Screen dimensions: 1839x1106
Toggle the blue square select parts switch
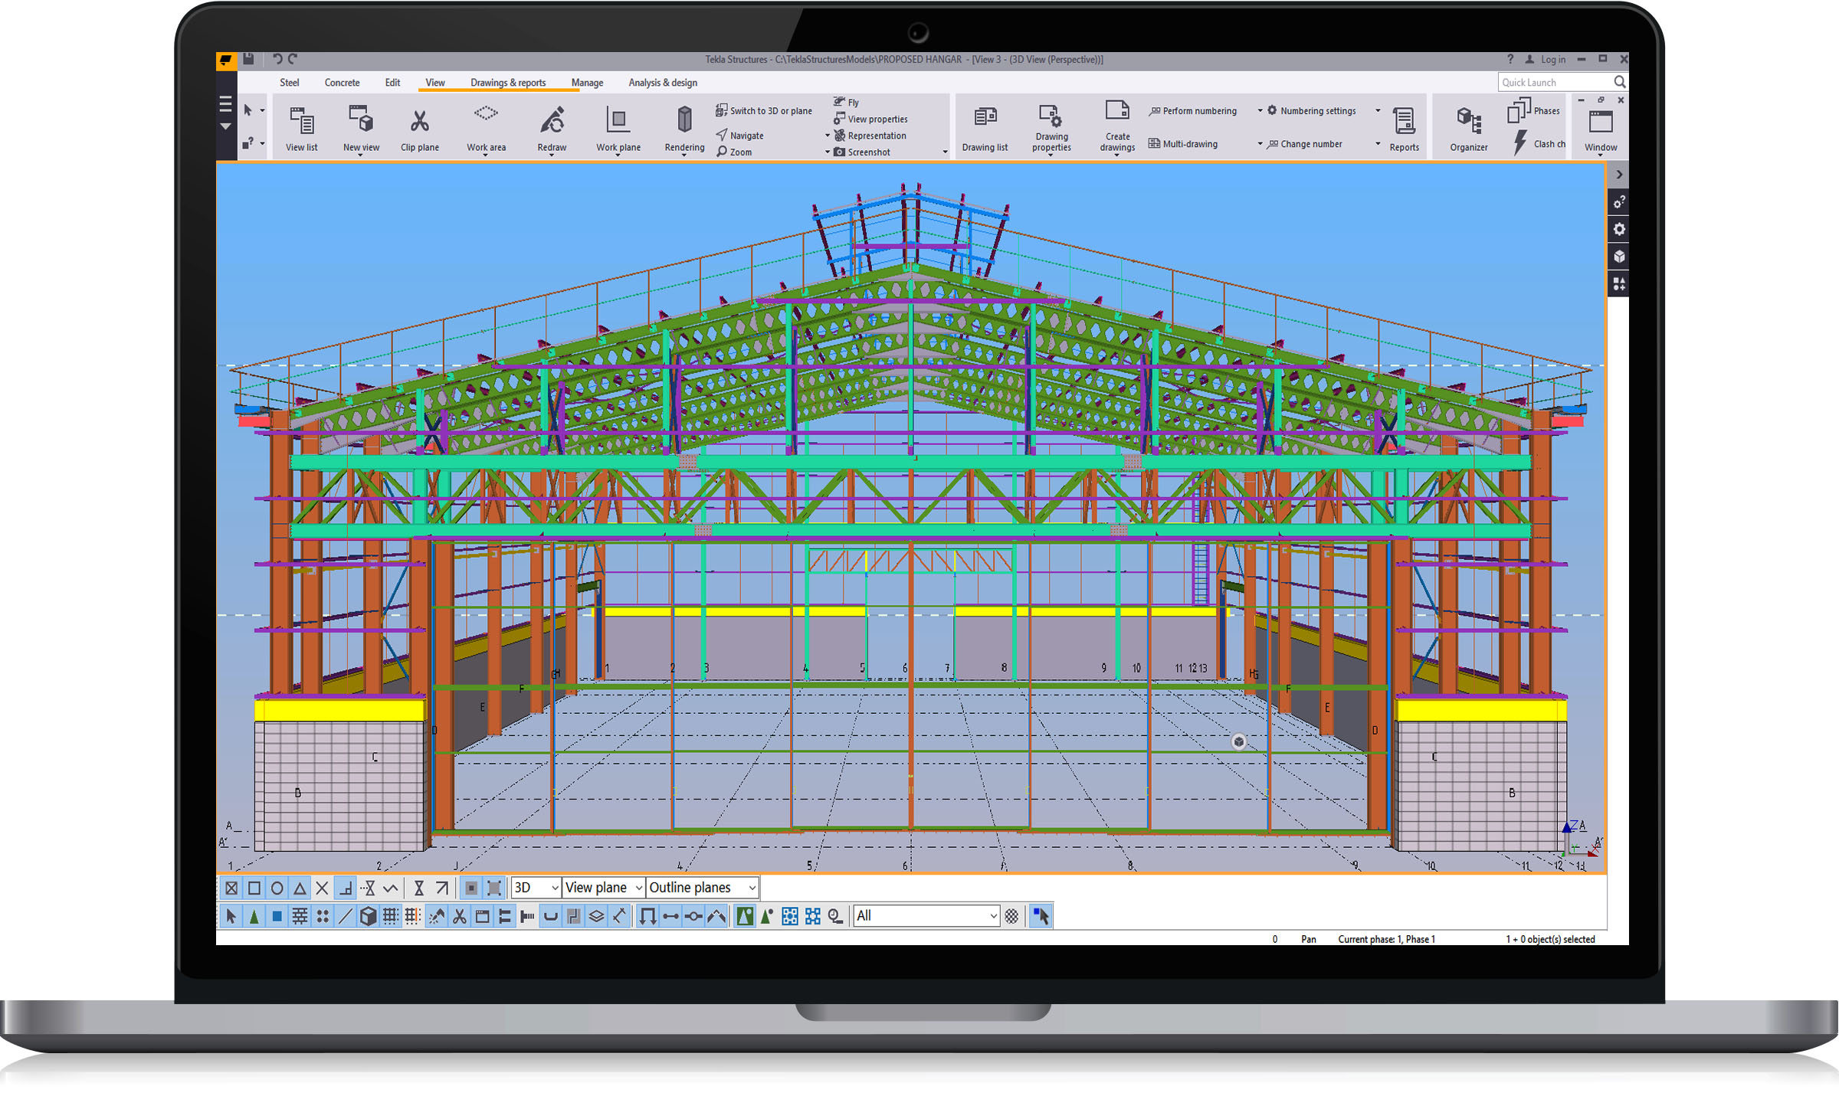pyautogui.click(x=277, y=916)
